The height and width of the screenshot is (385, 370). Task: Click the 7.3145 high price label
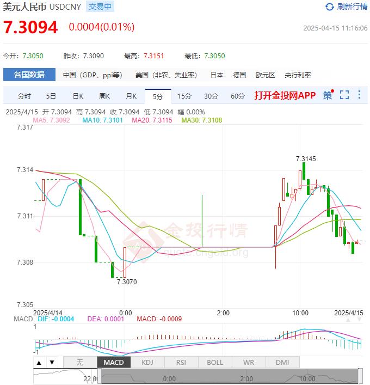(x=306, y=159)
